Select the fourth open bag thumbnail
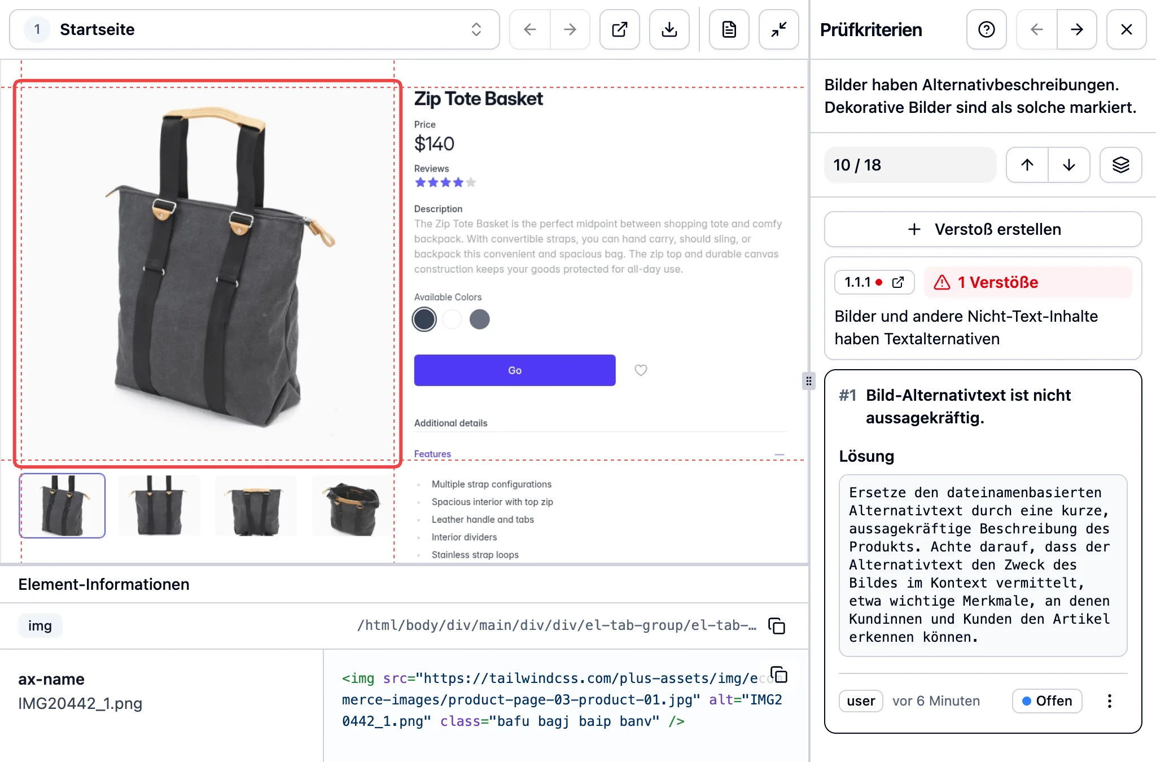Image resolution: width=1156 pixels, height=762 pixels. [352, 506]
